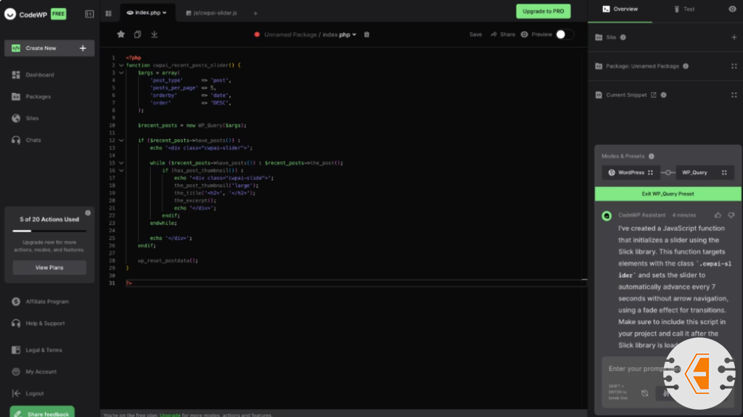
Task: Click the Exit WP_Query Preset button
Action: (x=668, y=194)
